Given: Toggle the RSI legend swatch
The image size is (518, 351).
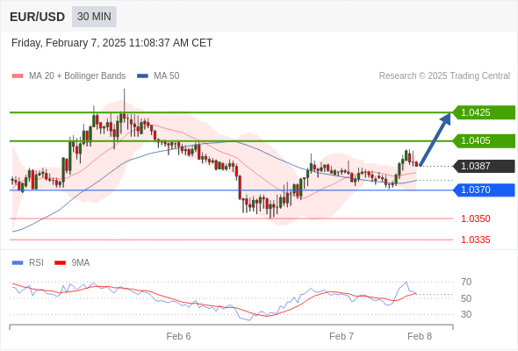Looking at the screenshot, I should (18, 263).
